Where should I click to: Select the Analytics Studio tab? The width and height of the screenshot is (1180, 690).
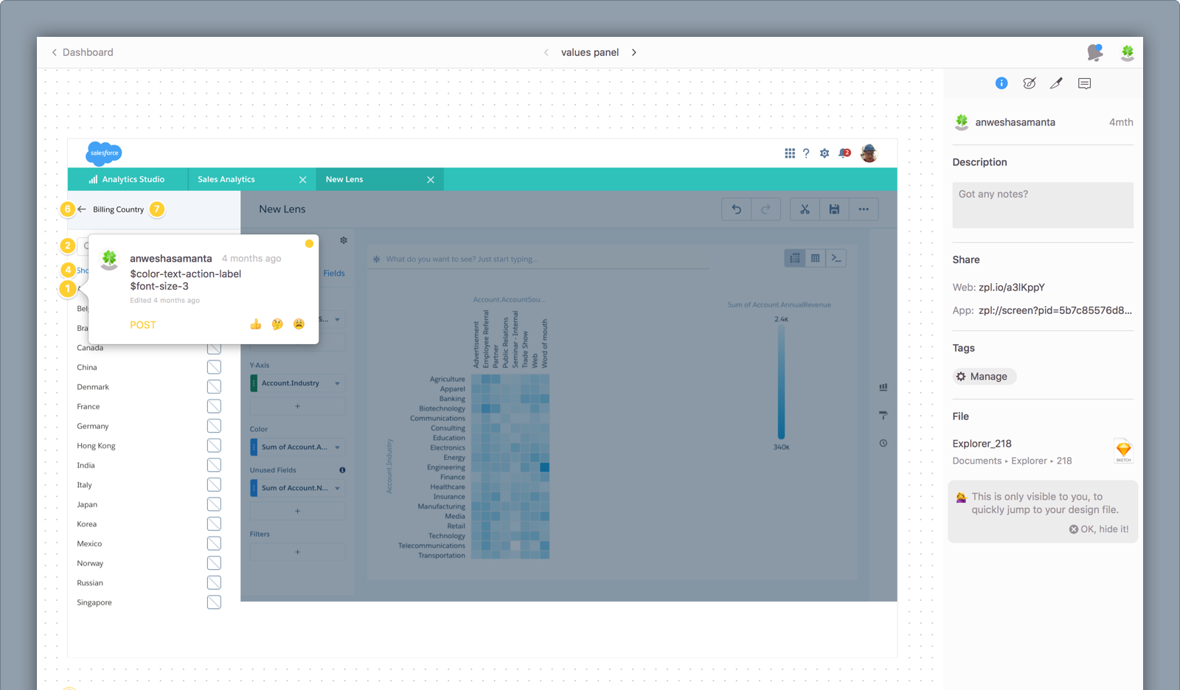pyautogui.click(x=127, y=179)
